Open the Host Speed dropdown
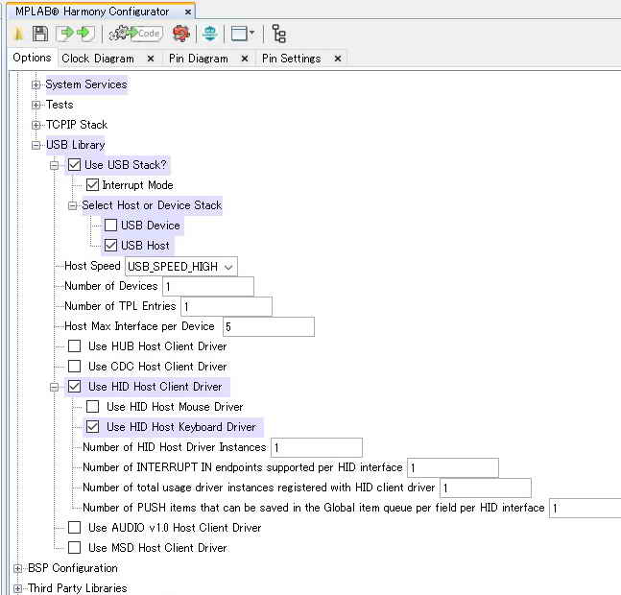Image resolution: width=621 pixels, height=595 pixels. pyautogui.click(x=181, y=267)
